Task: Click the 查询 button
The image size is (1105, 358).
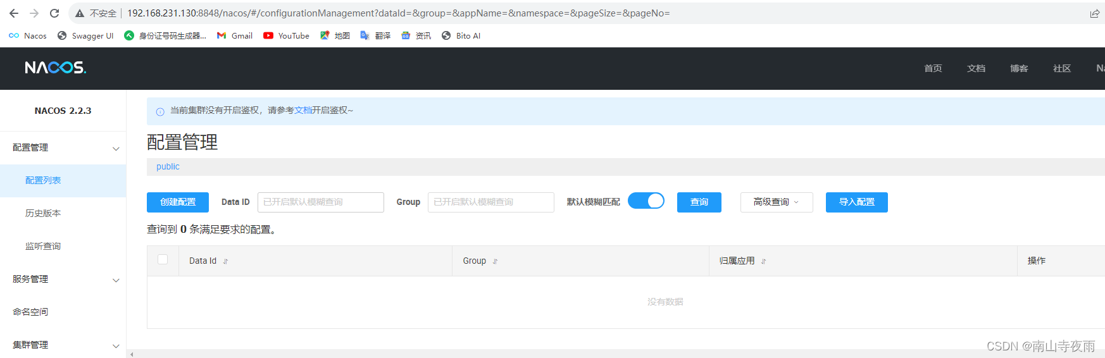Action: coord(699,202)
